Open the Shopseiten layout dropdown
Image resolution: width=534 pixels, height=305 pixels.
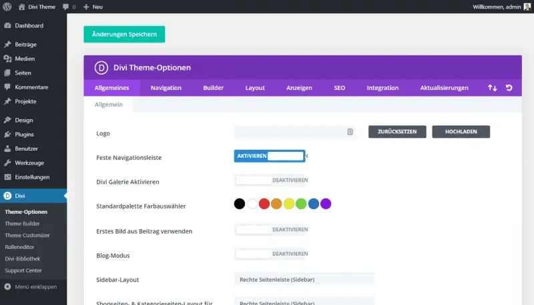pos(304,301)
